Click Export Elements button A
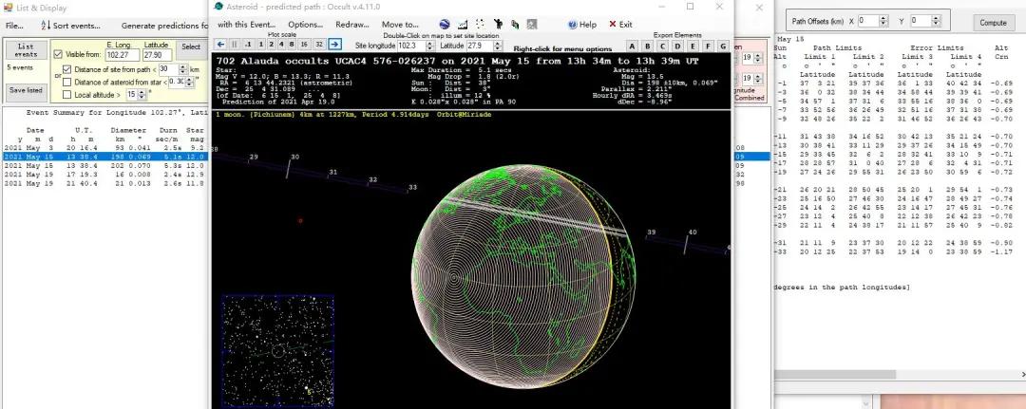This screenshot has height=409, width=1026. [x=632, y=46]
